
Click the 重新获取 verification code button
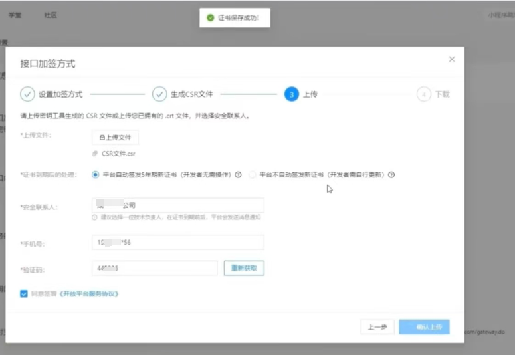coord(244,268)
